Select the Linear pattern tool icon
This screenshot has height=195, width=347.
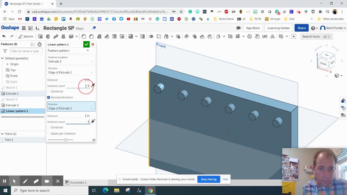(x=131, y=36)
